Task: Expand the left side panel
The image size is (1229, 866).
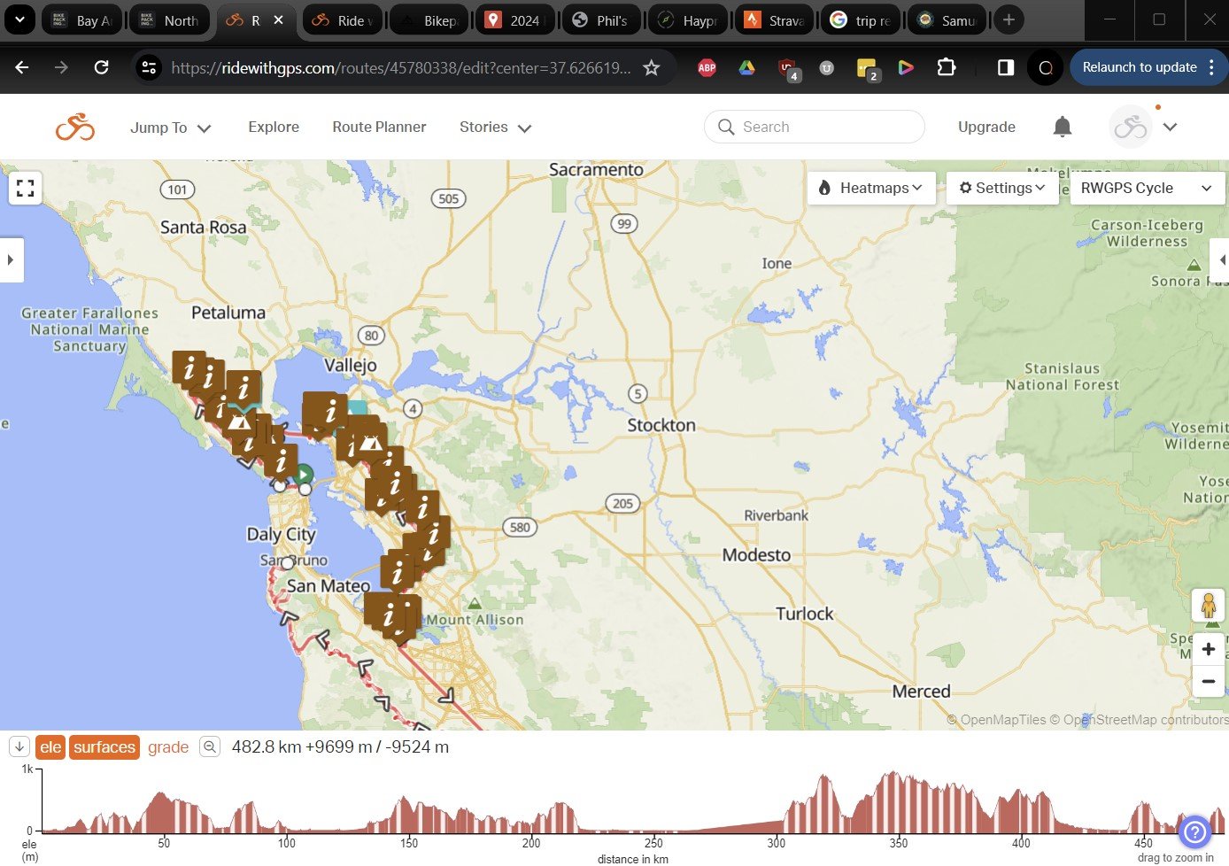Action: 11,259
